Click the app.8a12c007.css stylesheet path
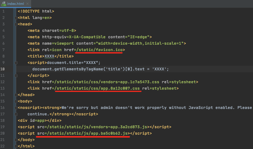Image resolution: width=253 pixels, height=149 pixels. [x=97, y=88]
